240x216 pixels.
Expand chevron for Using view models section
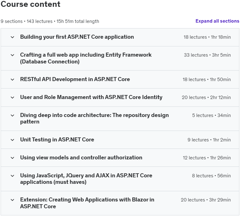tap(12, 158)
